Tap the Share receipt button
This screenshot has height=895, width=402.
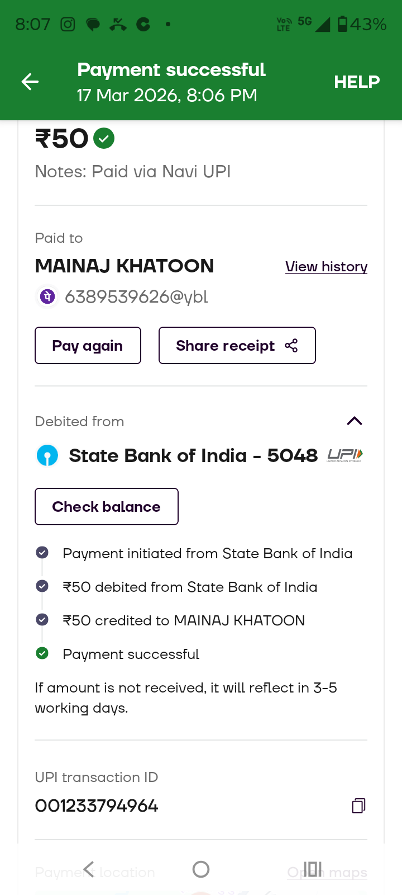237,346
